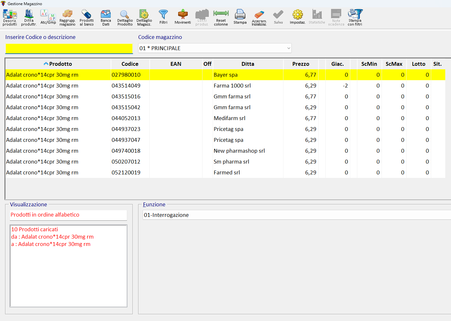Select the New pharmashop srl row
The width and height of the screenshot is (451, 321).
(x=225, y=151)
